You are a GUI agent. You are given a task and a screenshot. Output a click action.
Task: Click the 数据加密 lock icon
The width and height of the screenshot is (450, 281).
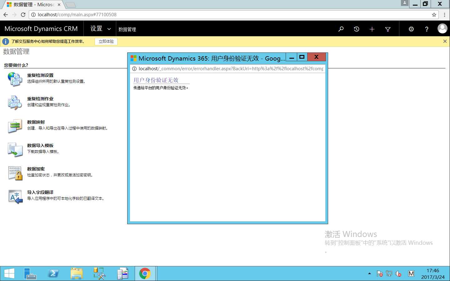tap(15, 173)
